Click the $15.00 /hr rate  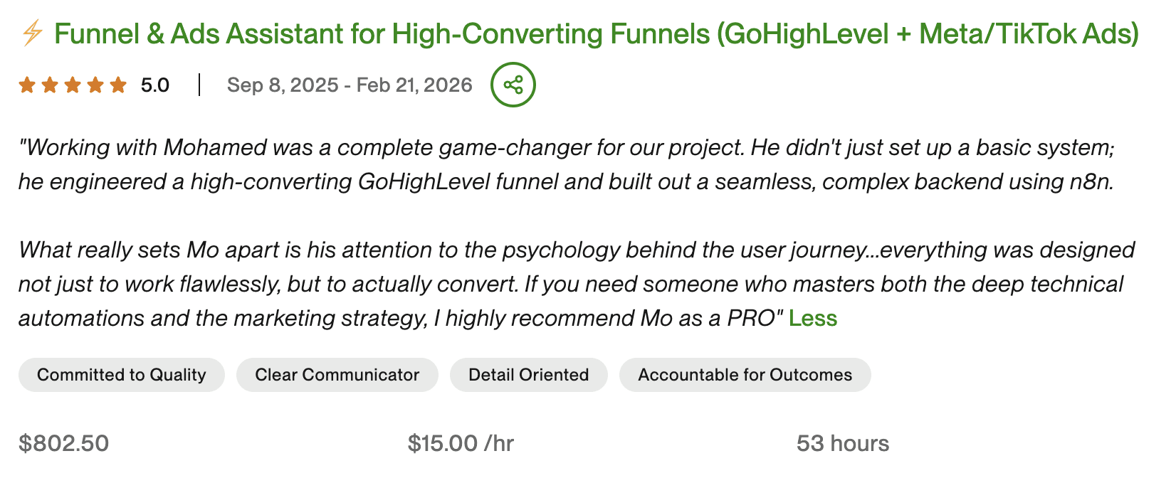461,443
